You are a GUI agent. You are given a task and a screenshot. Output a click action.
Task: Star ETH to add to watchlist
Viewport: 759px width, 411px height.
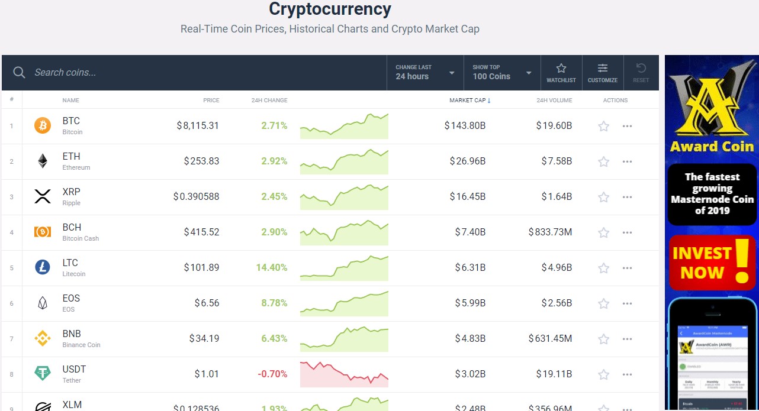click(x=603, y=161)
